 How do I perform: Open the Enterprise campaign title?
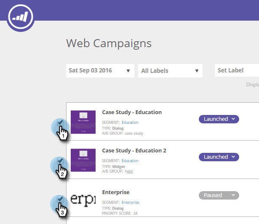[x=116, y=192]
